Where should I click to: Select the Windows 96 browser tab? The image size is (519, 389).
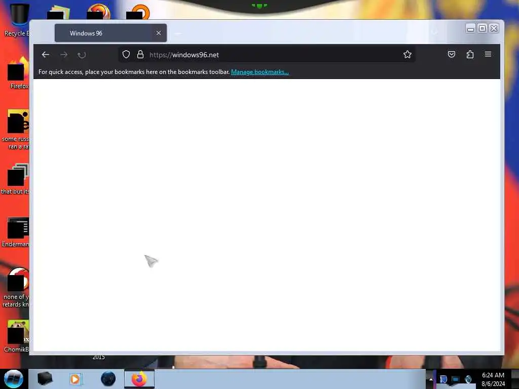coord(110,33)
